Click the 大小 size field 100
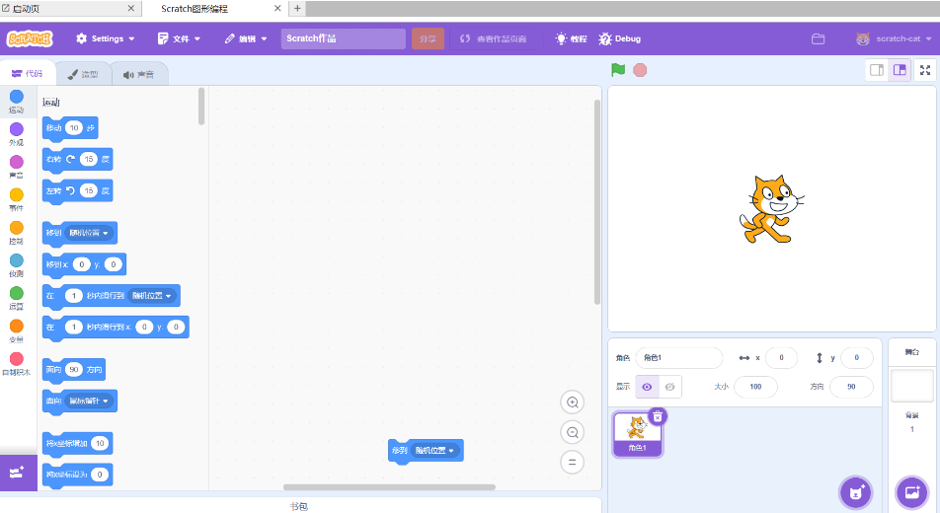940x513 pixels. (x=755, y=387)
